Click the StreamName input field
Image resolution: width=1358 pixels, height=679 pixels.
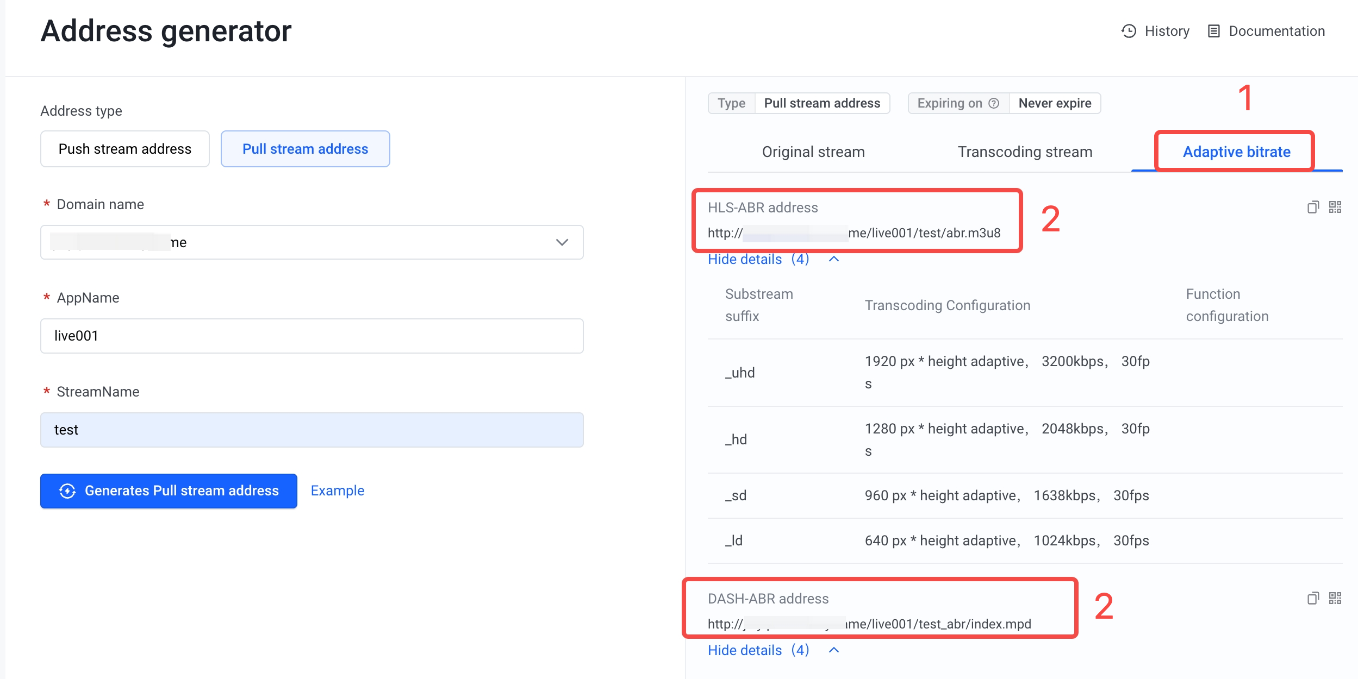point(312,430)
